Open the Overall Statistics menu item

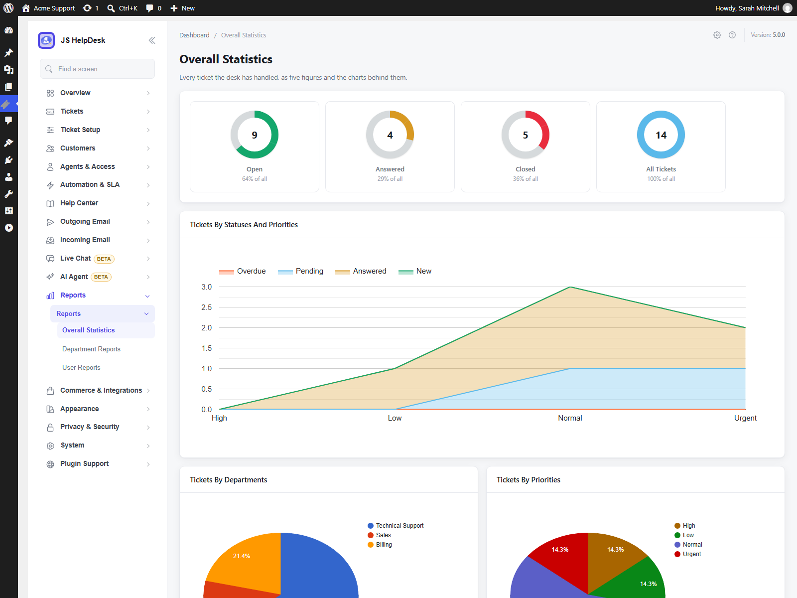point(106,330)
